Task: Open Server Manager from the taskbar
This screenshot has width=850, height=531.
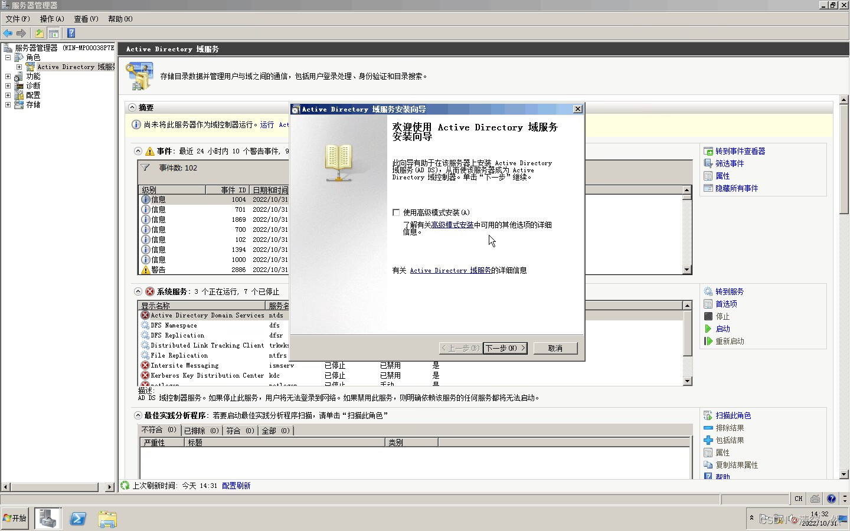Action: pos(47,519)
